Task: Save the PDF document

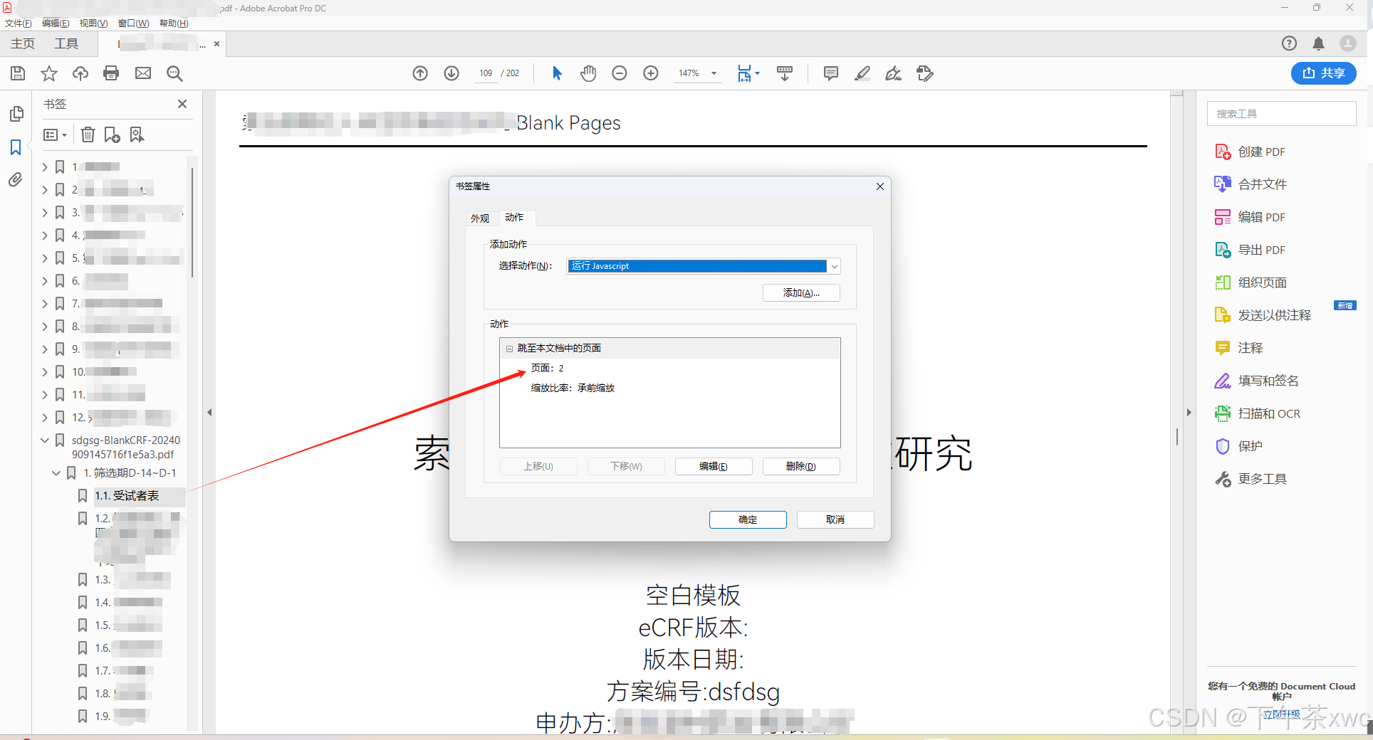Action: tap(17, 73)
